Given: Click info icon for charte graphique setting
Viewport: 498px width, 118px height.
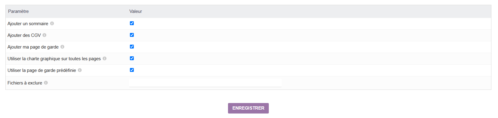Looking at the screenshot, I should (105, 58).
